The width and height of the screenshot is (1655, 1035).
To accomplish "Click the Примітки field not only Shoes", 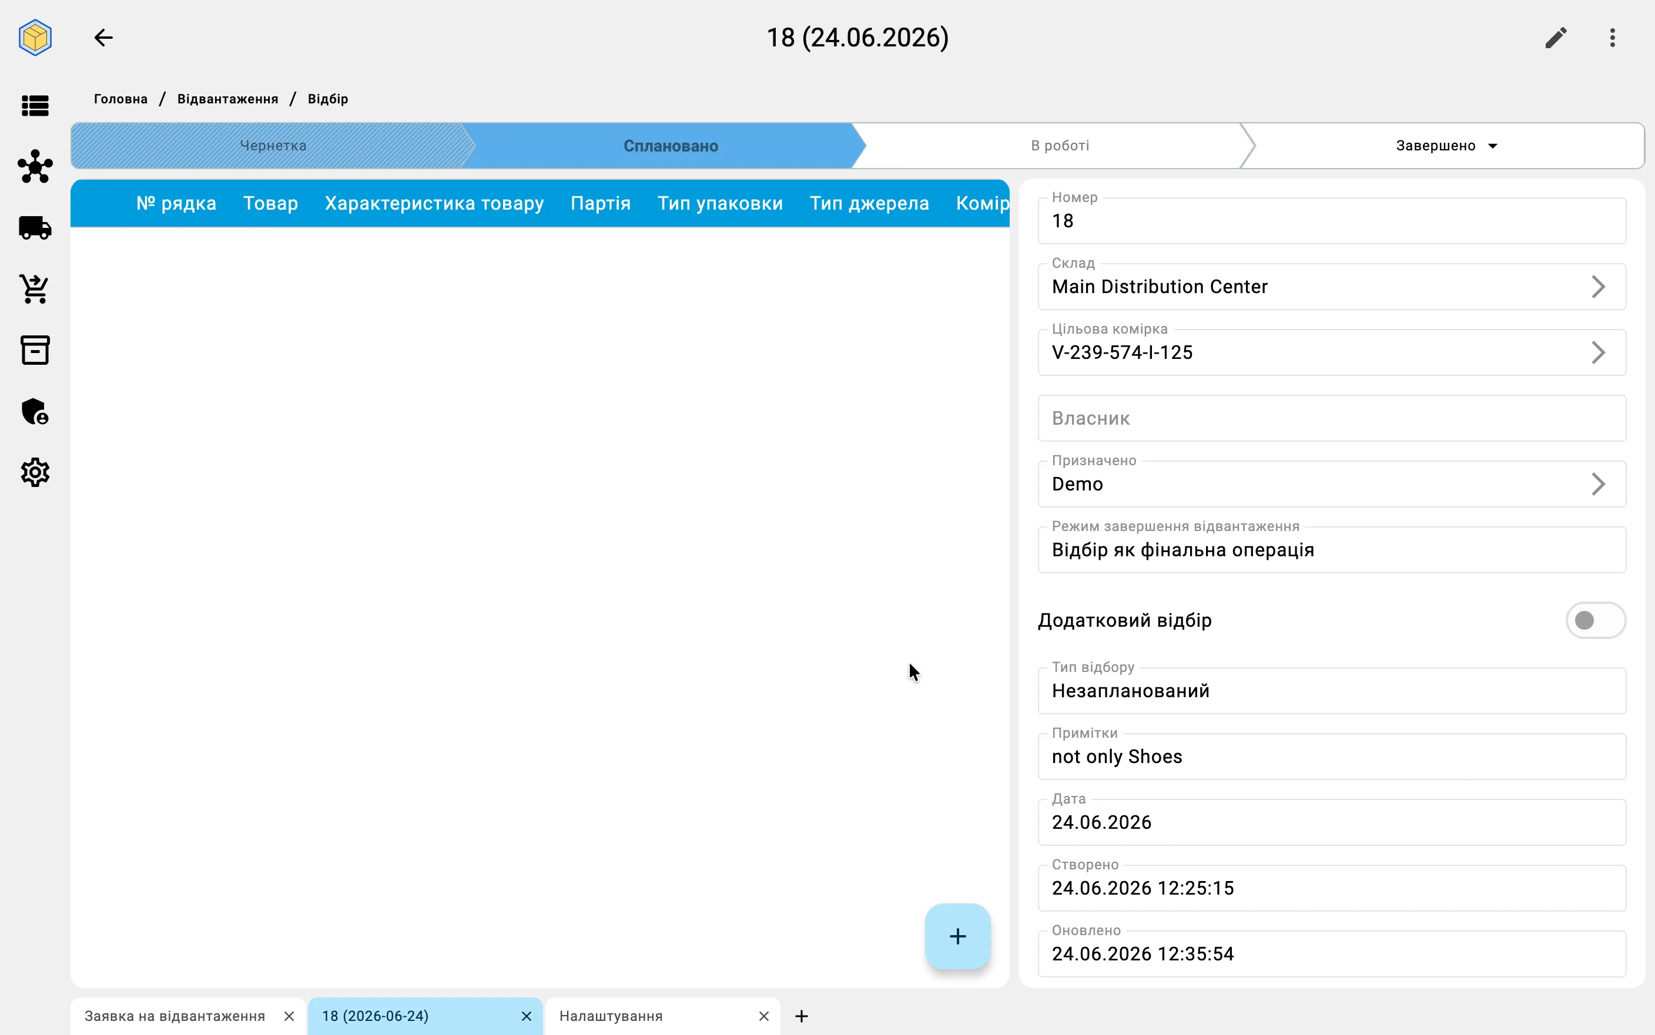I will click(x=1332, y=757).
